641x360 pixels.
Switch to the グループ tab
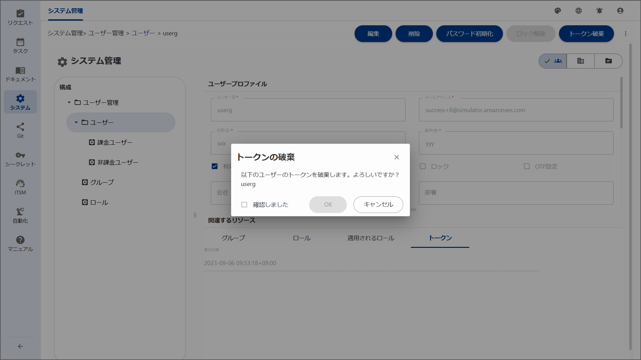click(233, 238)
